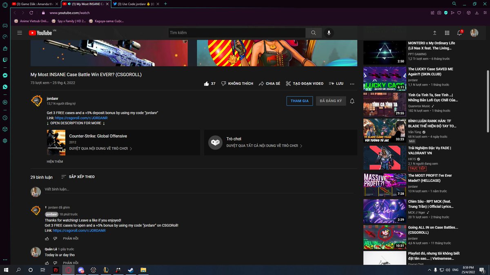This screenshot has height=275, width=490.
Task: Open the ad blocker shield icon
Action: (x=446, y=13)
